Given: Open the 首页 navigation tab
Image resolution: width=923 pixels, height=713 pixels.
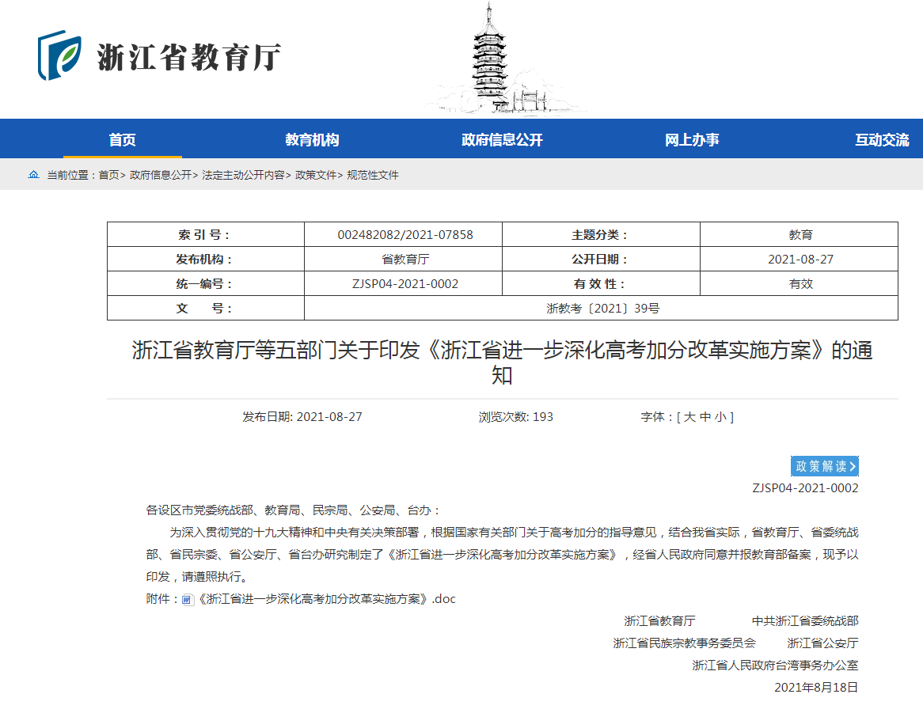Looking at the screenshot, I should 123,139.
